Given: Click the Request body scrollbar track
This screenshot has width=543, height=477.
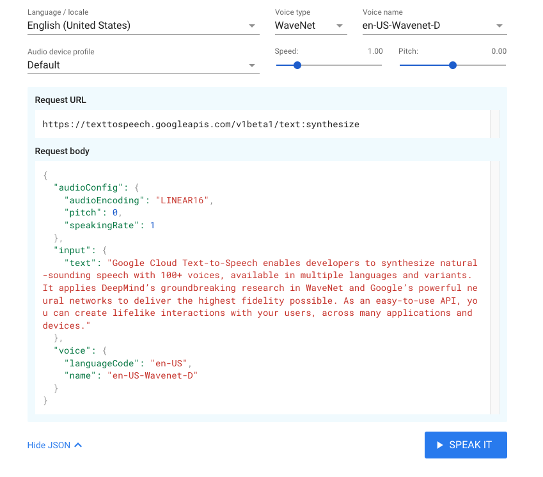Looking at the screenshot, I should pos(495,288).
